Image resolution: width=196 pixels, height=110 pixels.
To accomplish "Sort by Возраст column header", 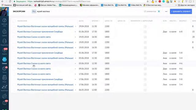I will coord(183,21).
